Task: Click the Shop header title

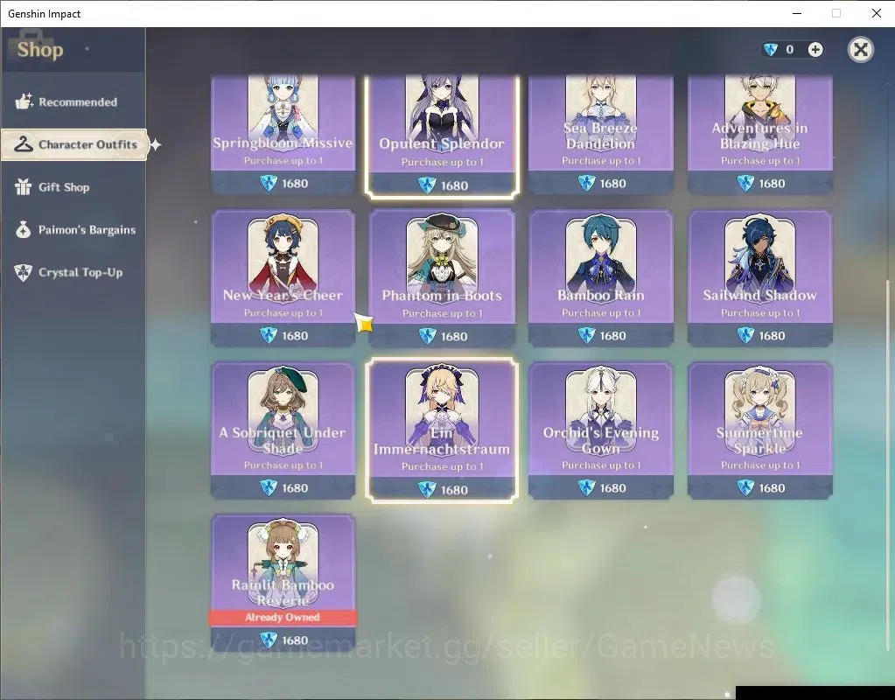Action: (40, 50)
